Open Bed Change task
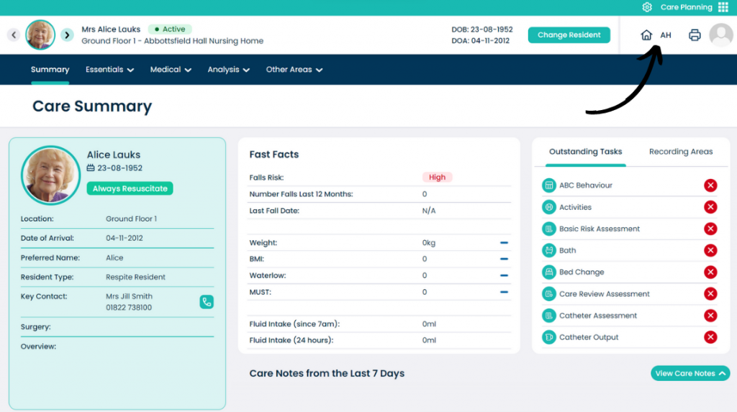Image resolution: width=737 pixels, height=412 pixels. coord(582,272)
